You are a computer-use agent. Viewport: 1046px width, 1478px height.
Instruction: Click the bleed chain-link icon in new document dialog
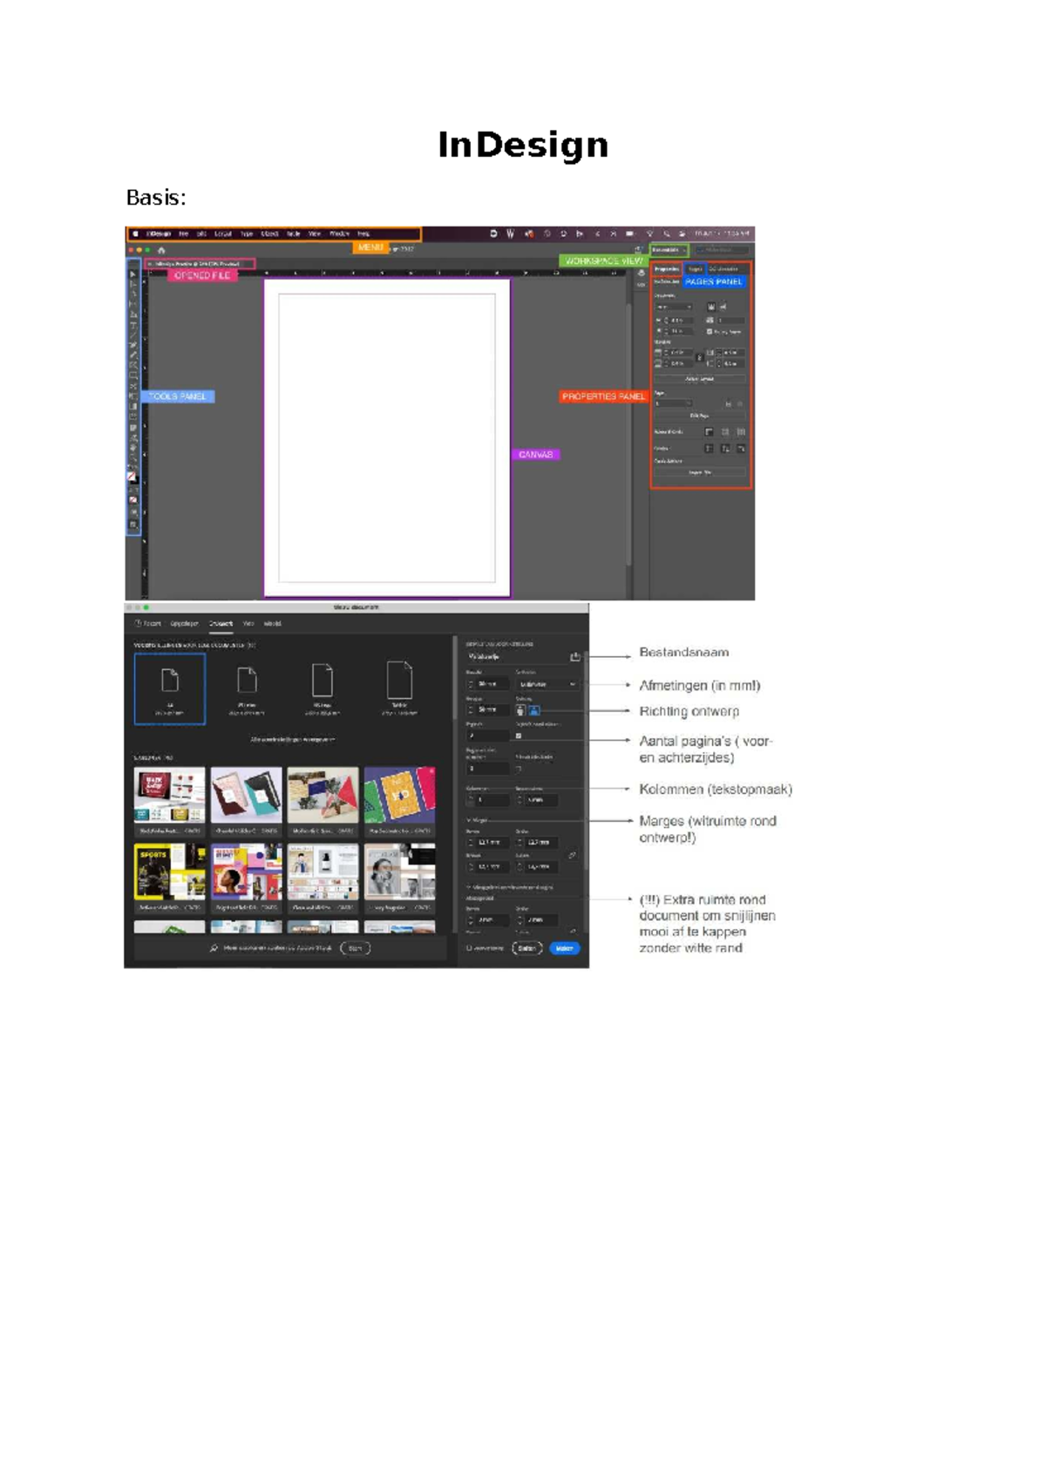573,931
